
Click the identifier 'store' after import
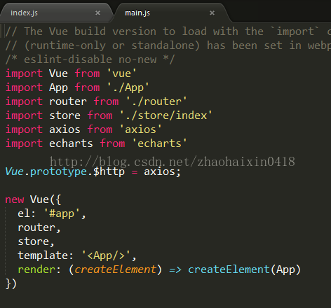pyautogui.click(x=65, y=115)
